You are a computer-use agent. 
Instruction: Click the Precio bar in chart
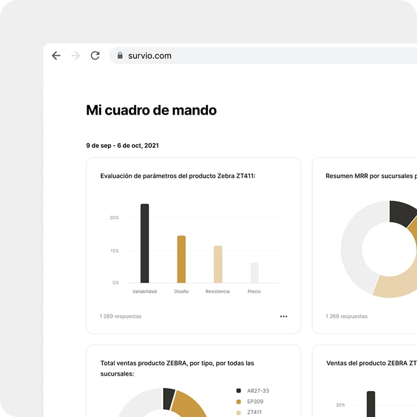click(255, 273)
